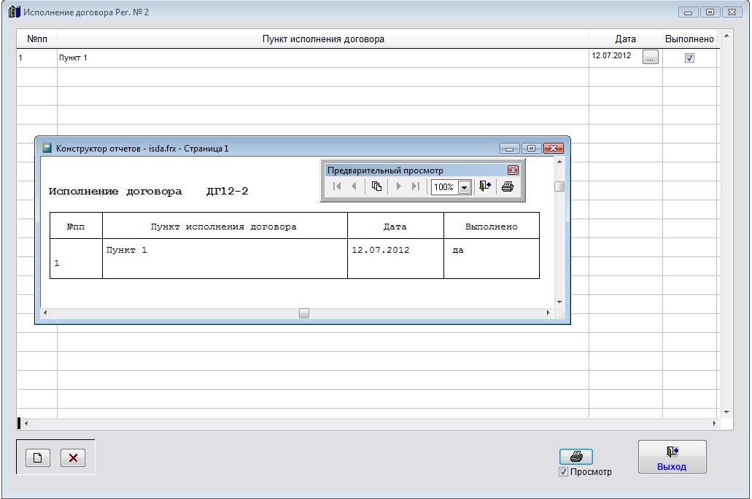Delete record with the red X button
The width and height of the screenshot is (752, 499).
[73, 457]
